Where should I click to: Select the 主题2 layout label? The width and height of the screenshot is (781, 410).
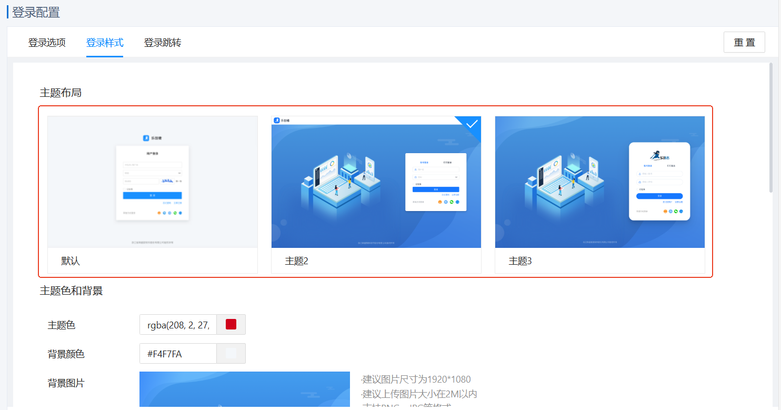[296, 261]
